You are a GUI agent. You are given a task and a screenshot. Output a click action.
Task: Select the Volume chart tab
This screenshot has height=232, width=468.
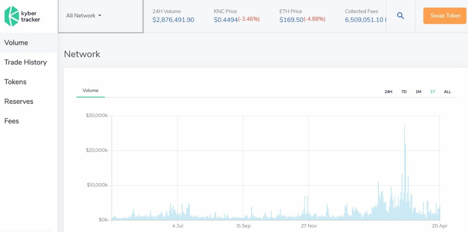click(90, 90)
